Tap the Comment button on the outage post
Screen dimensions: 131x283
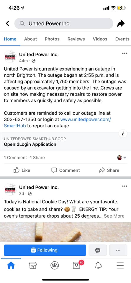pos(65,170)
